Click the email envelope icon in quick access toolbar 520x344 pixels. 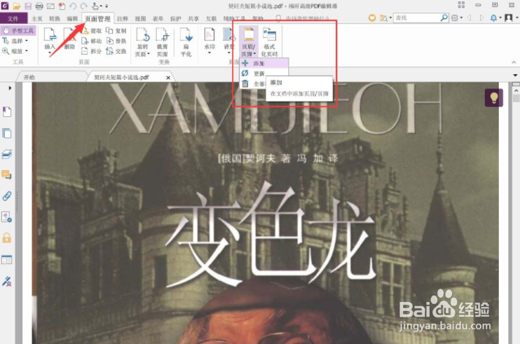(x=50, y=6)
